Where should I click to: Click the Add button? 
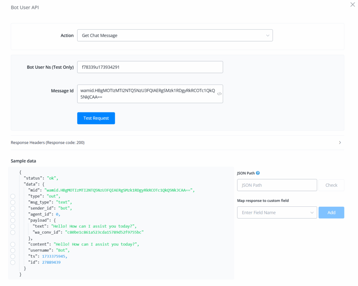coord(331,213)
